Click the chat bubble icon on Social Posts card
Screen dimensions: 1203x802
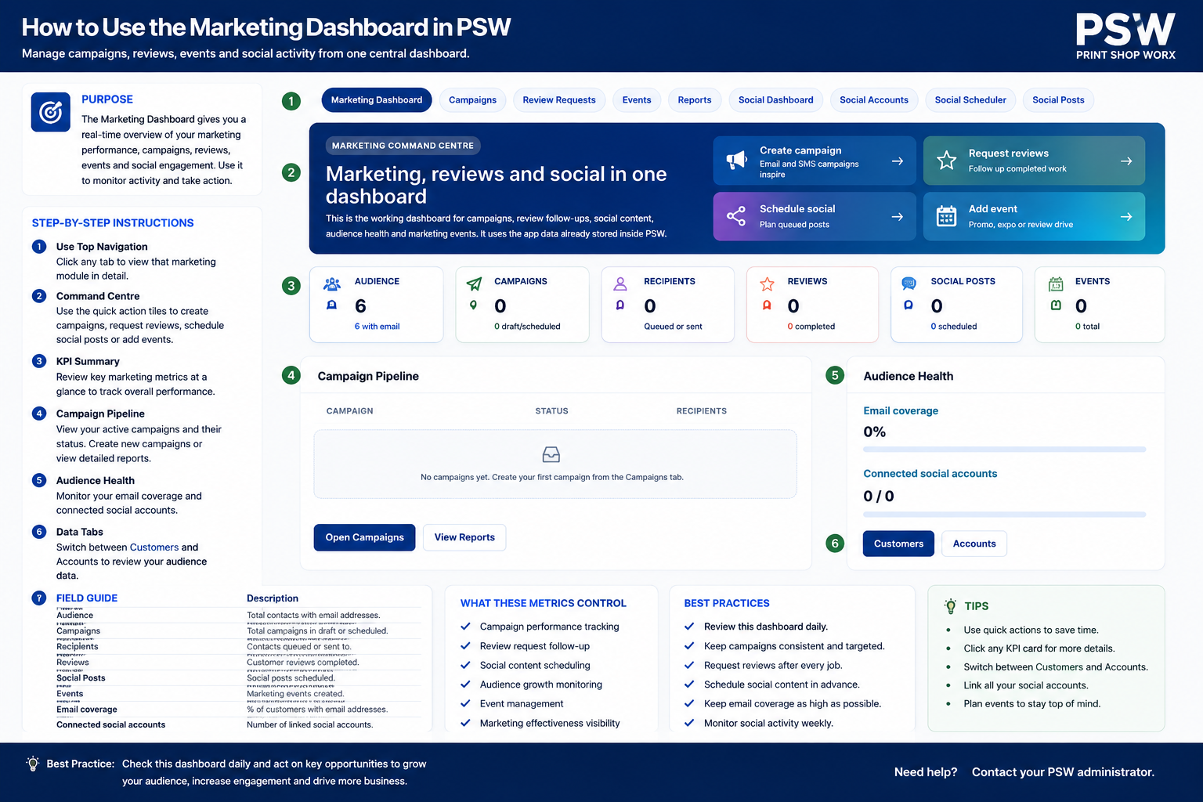click(909, 284)
